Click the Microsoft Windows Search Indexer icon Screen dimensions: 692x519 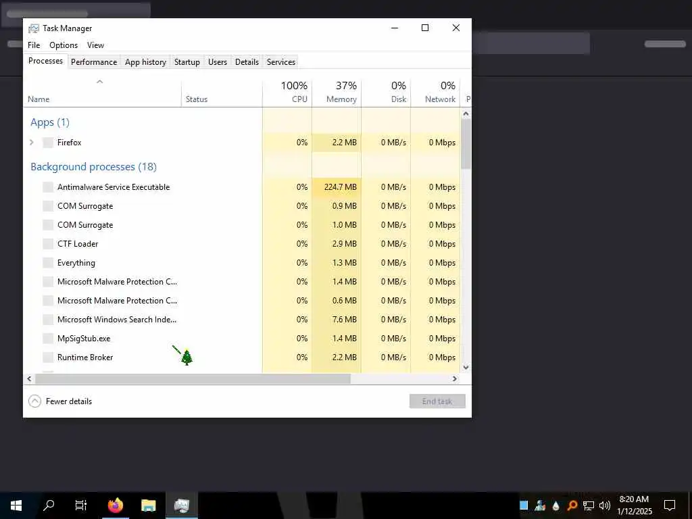pos(48,320)
